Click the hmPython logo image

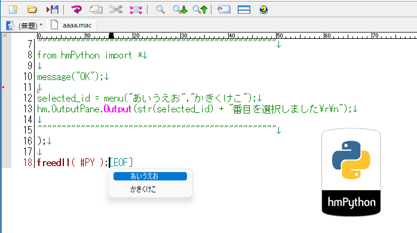(x=351, y=172)
